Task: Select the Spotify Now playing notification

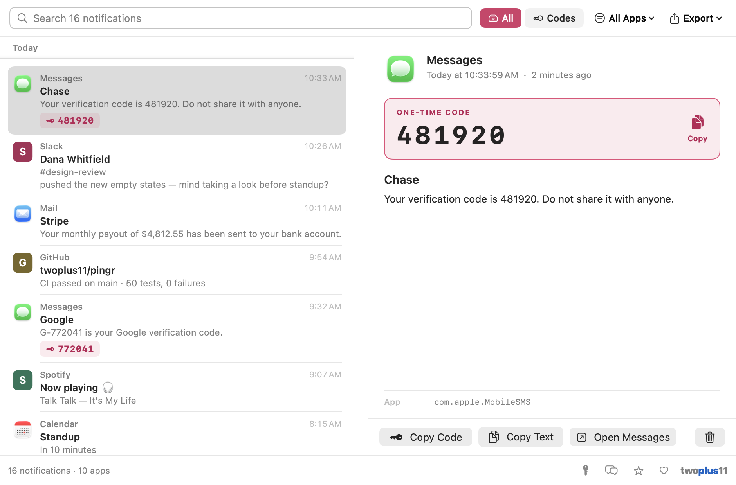Action: point(177,388)
